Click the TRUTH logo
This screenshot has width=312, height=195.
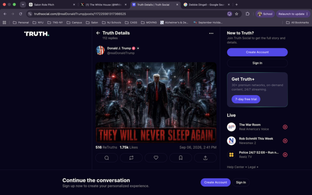[x=37, y=34]
